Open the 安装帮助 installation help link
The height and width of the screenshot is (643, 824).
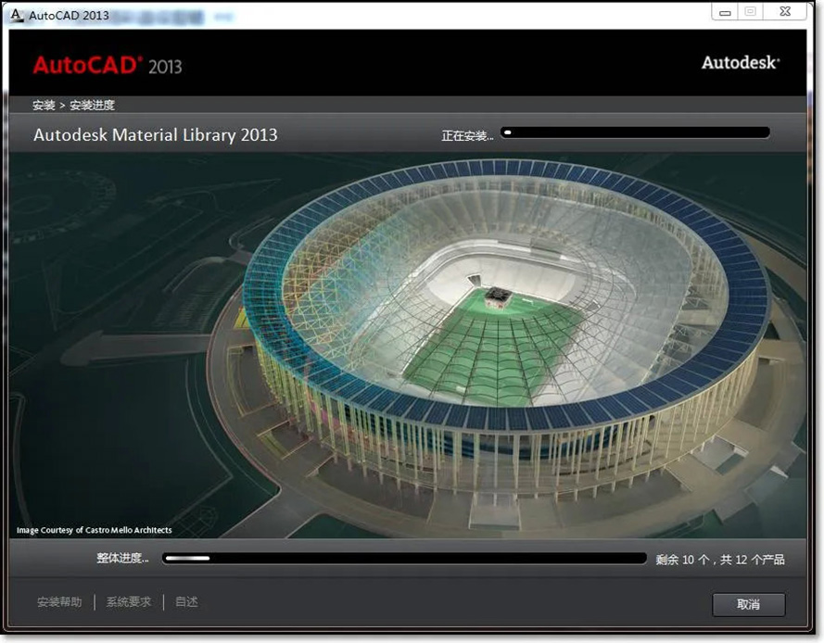[x=59, y=602]
